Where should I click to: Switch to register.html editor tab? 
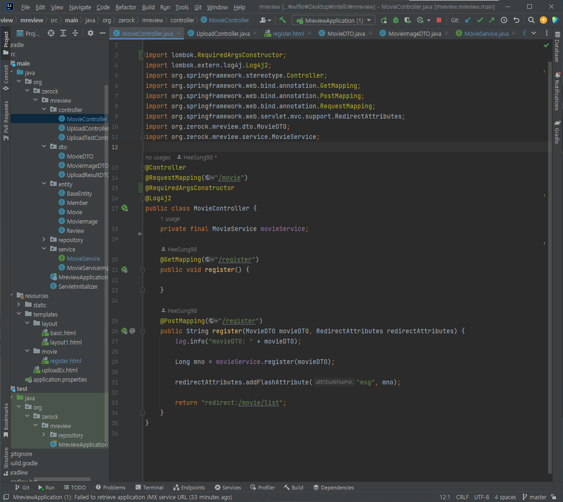point(288,33)
